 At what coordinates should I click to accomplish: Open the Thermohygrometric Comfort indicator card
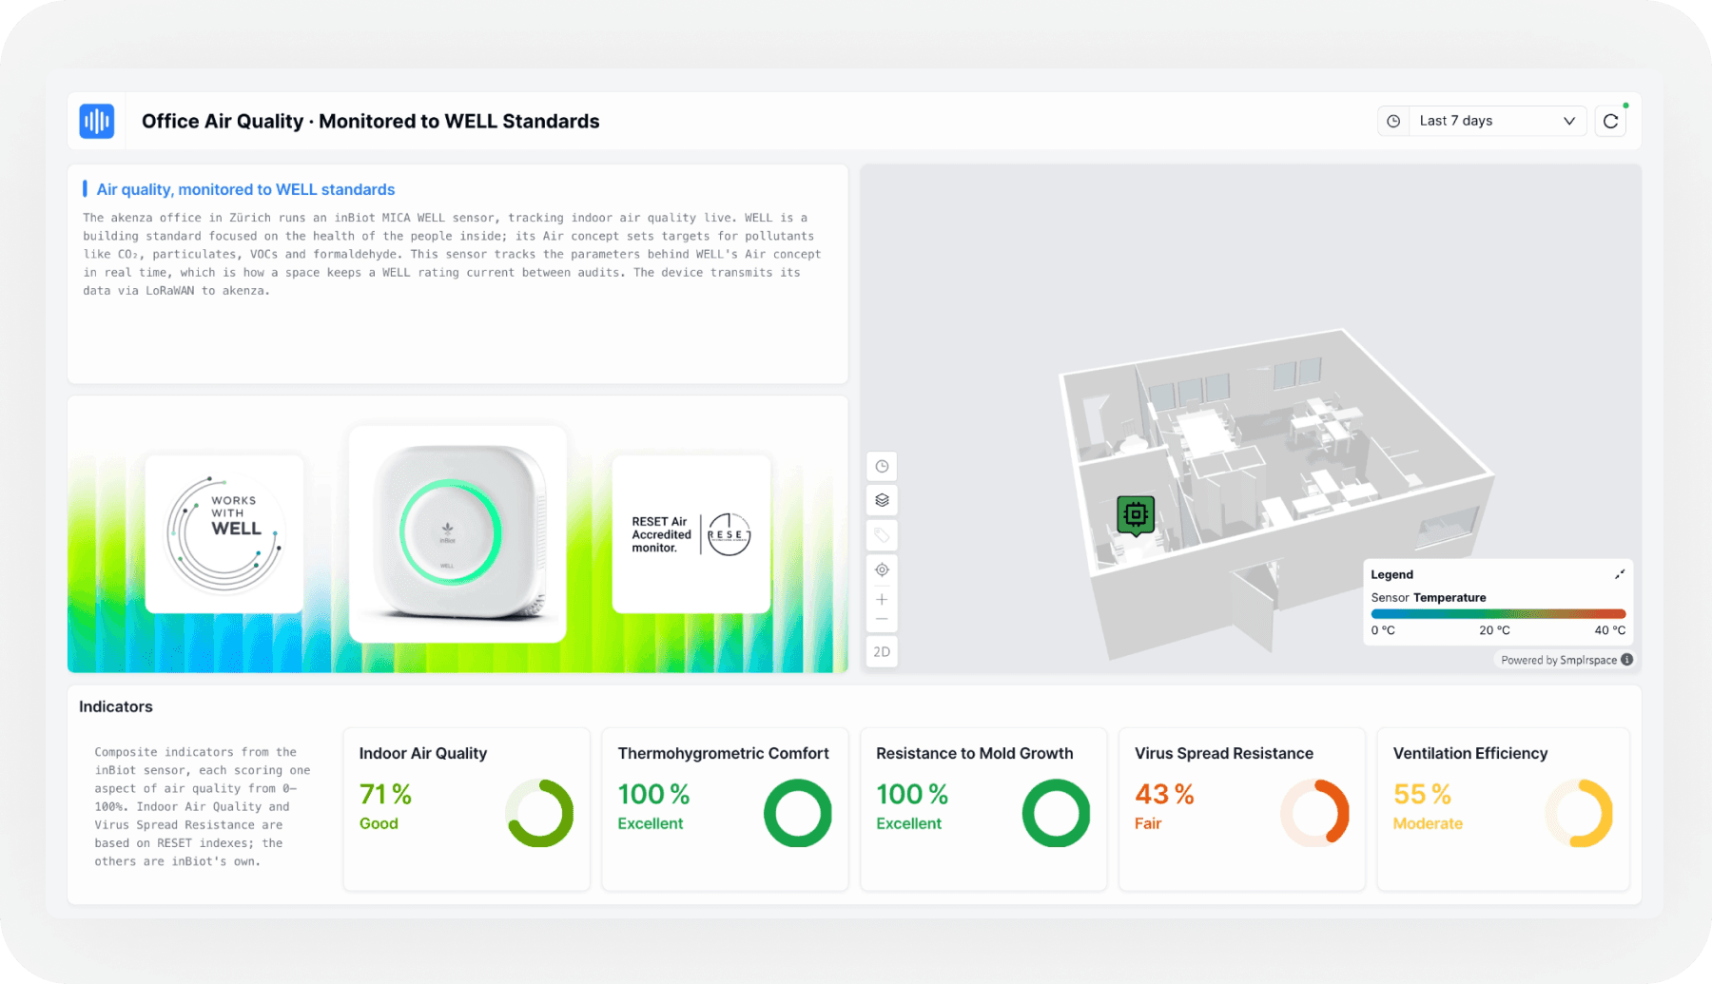point(725,809)
